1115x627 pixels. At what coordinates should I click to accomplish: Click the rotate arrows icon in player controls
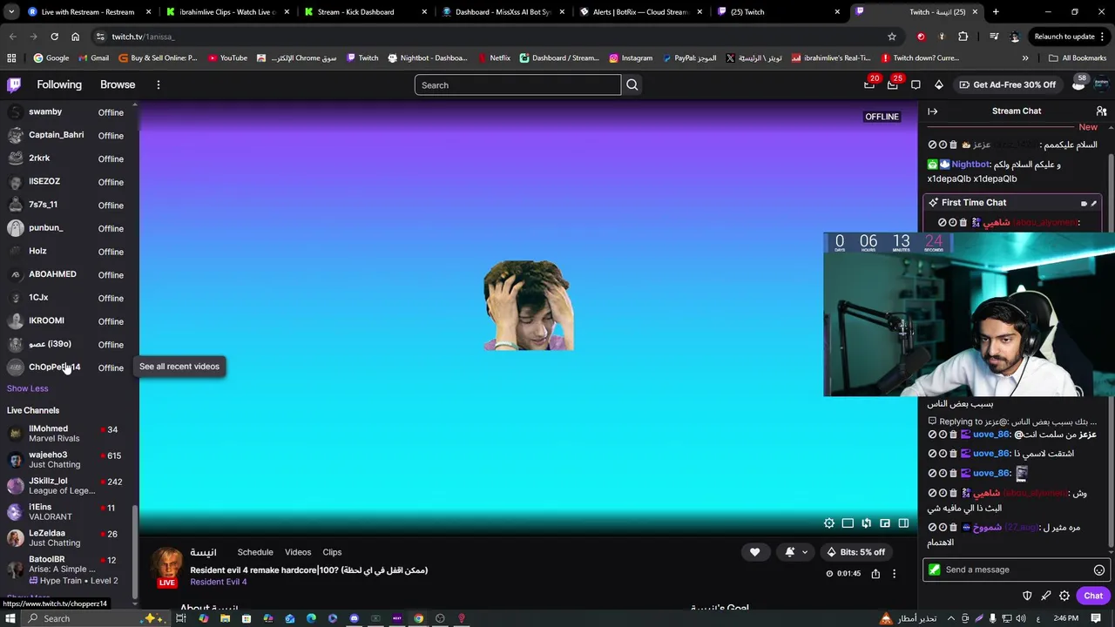coord(867,523)
